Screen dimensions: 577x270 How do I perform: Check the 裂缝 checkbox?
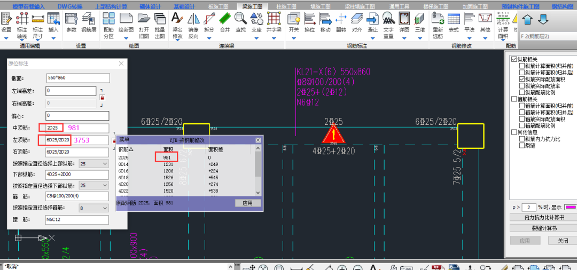(x=522, y=145)
